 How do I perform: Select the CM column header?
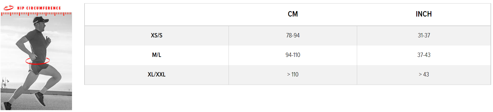coord(293,14)
